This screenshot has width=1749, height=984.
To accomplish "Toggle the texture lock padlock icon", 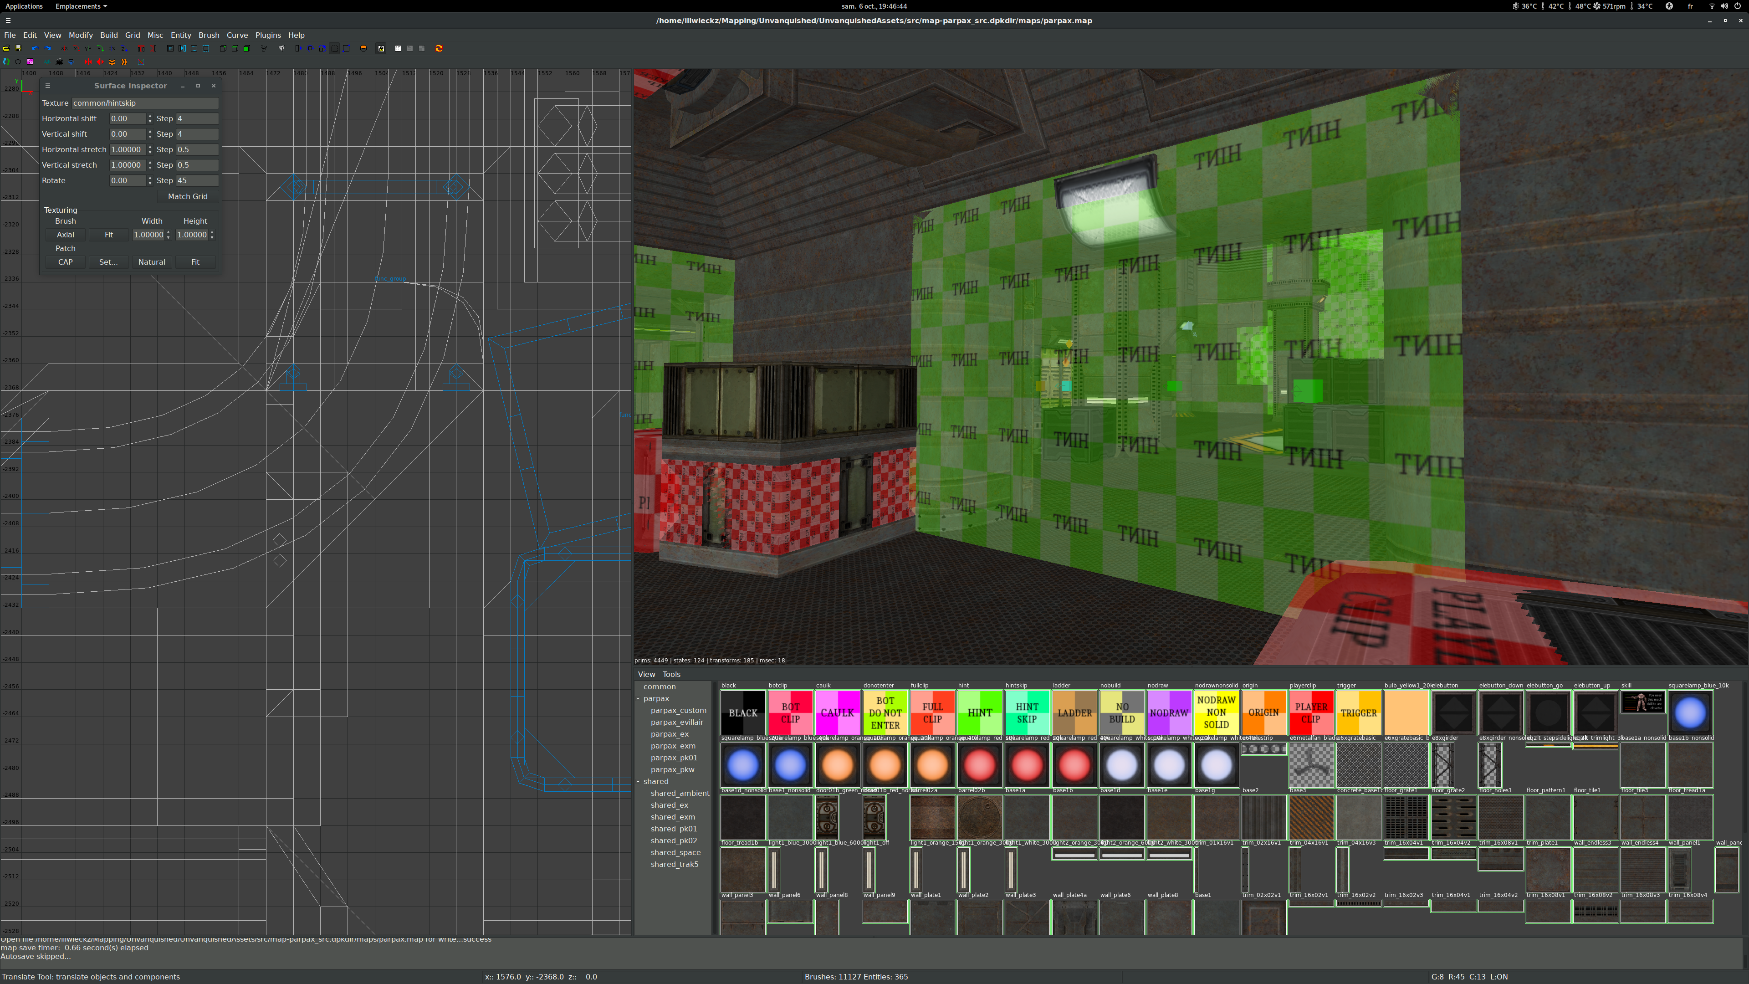I will click(382, 48).
